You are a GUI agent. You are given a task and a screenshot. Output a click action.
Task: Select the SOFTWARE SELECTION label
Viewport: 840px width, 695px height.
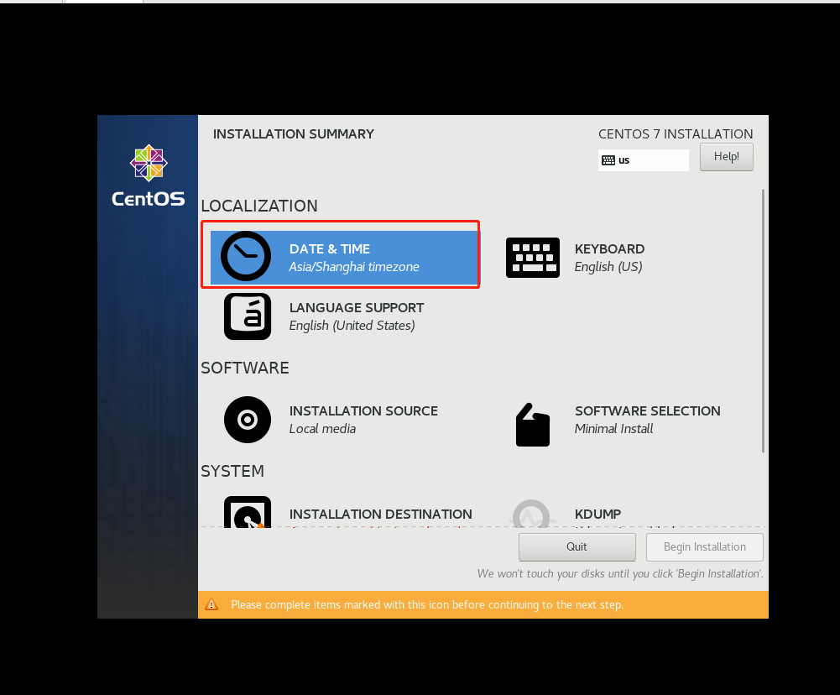pyautogui.click(x=648, y=411)
